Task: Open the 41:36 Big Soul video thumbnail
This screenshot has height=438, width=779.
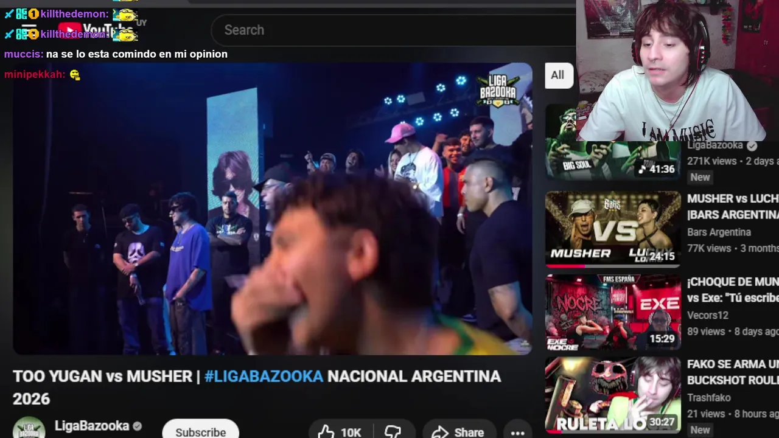Action: (613, 142)
